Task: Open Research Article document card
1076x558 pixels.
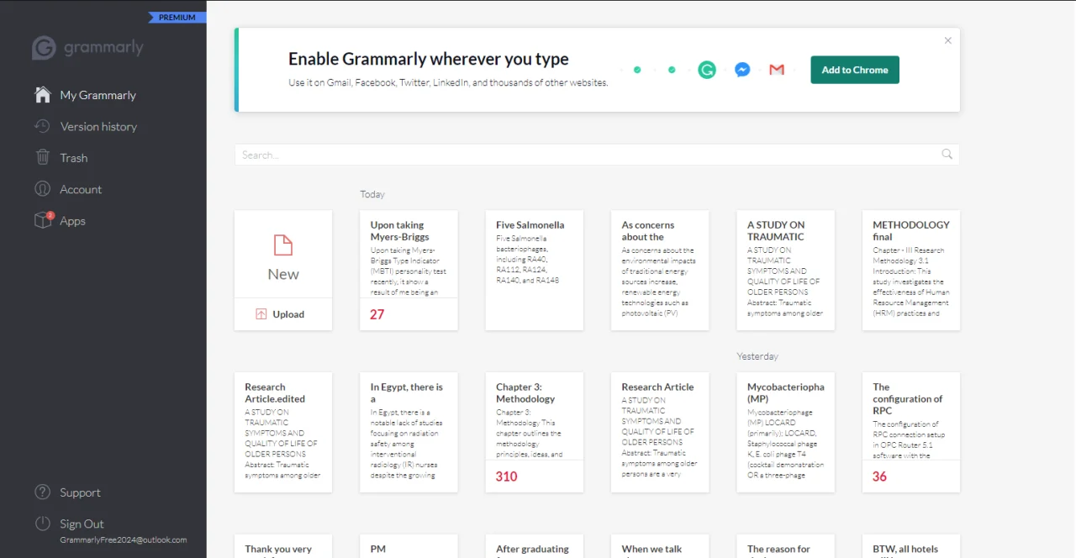Action: coord(660,433)
